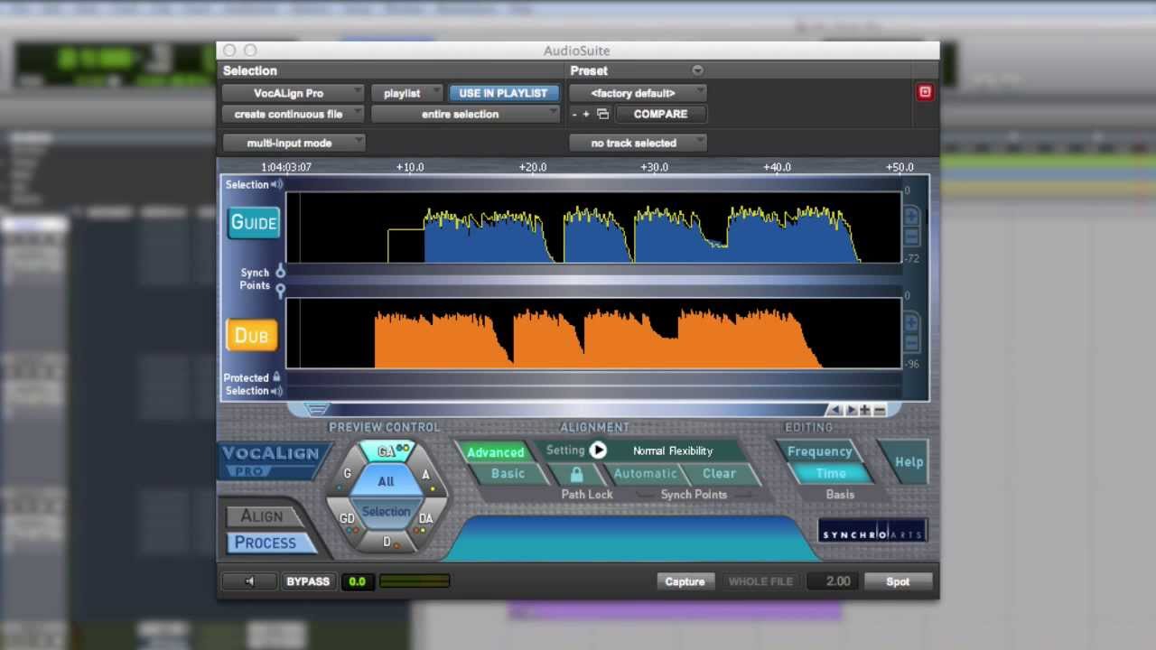
Task: Click the Guide synch point marker icon
Action: [x=280, y=271]
